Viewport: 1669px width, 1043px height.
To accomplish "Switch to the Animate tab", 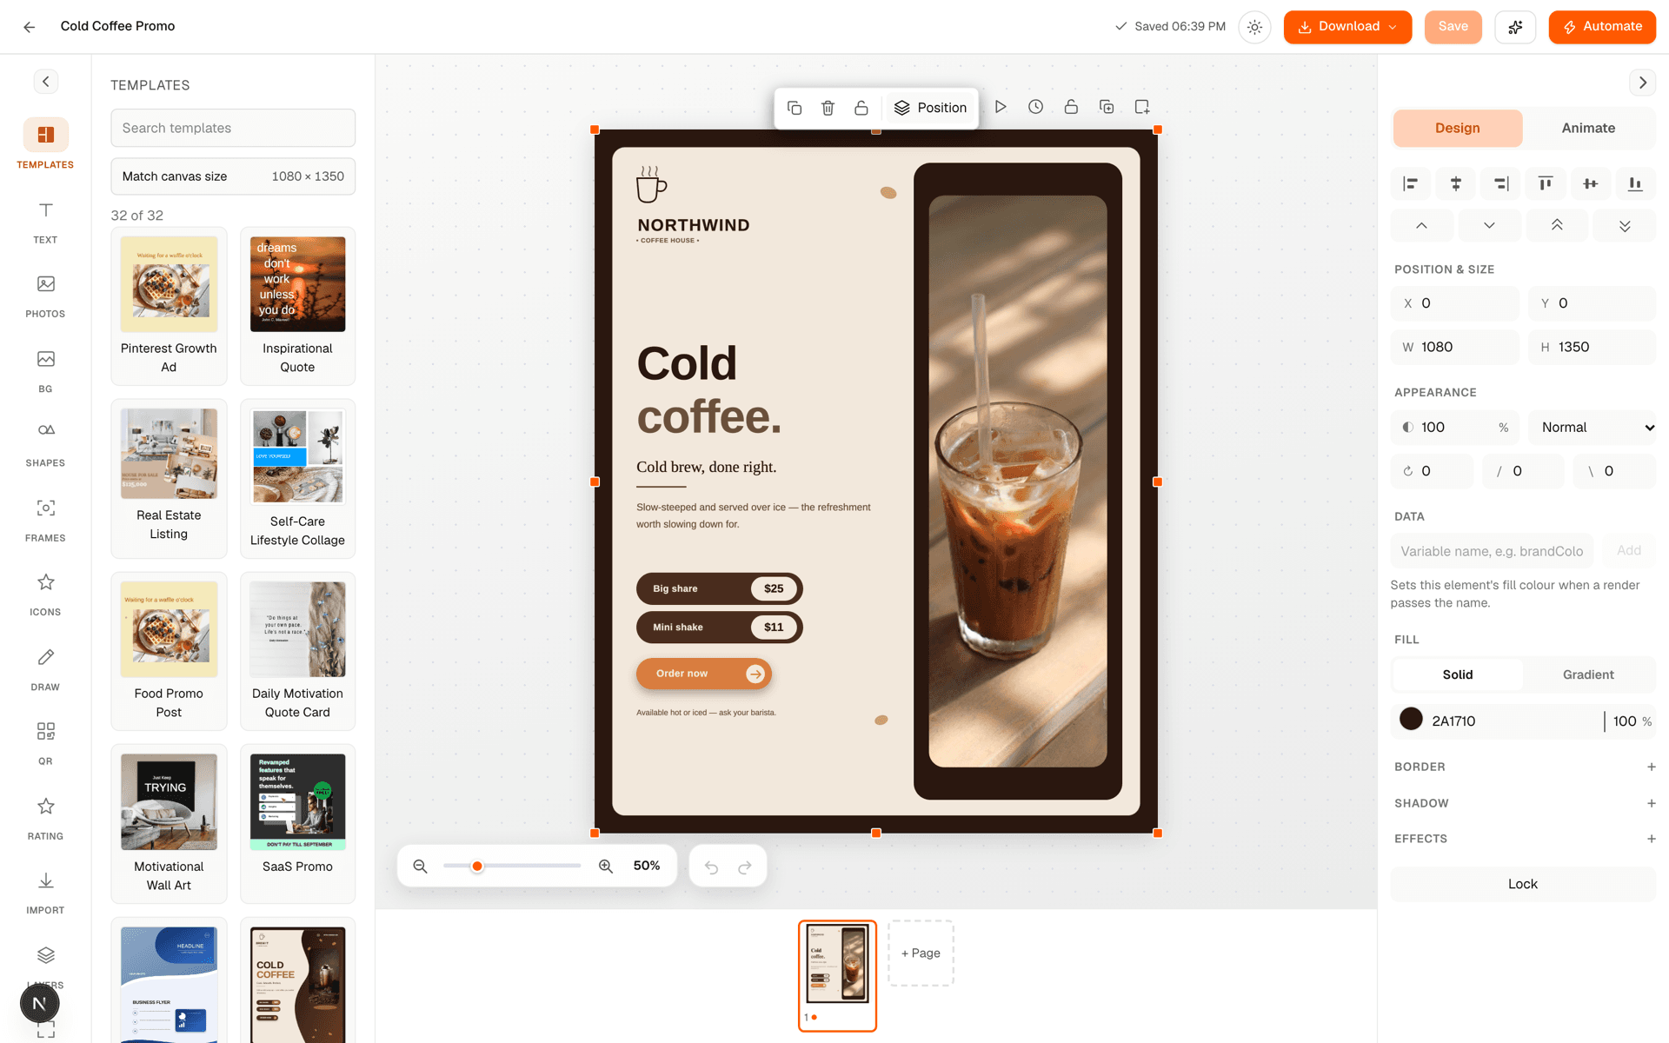I will (x=1588, y=128).
